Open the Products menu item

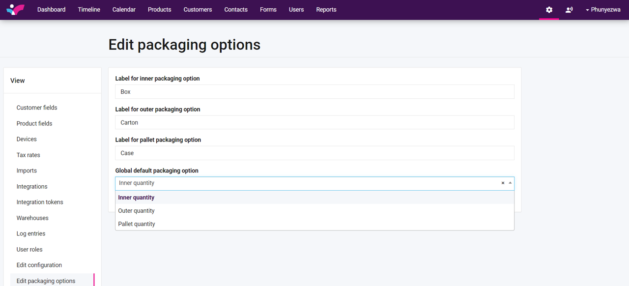(x=159, y=10)
